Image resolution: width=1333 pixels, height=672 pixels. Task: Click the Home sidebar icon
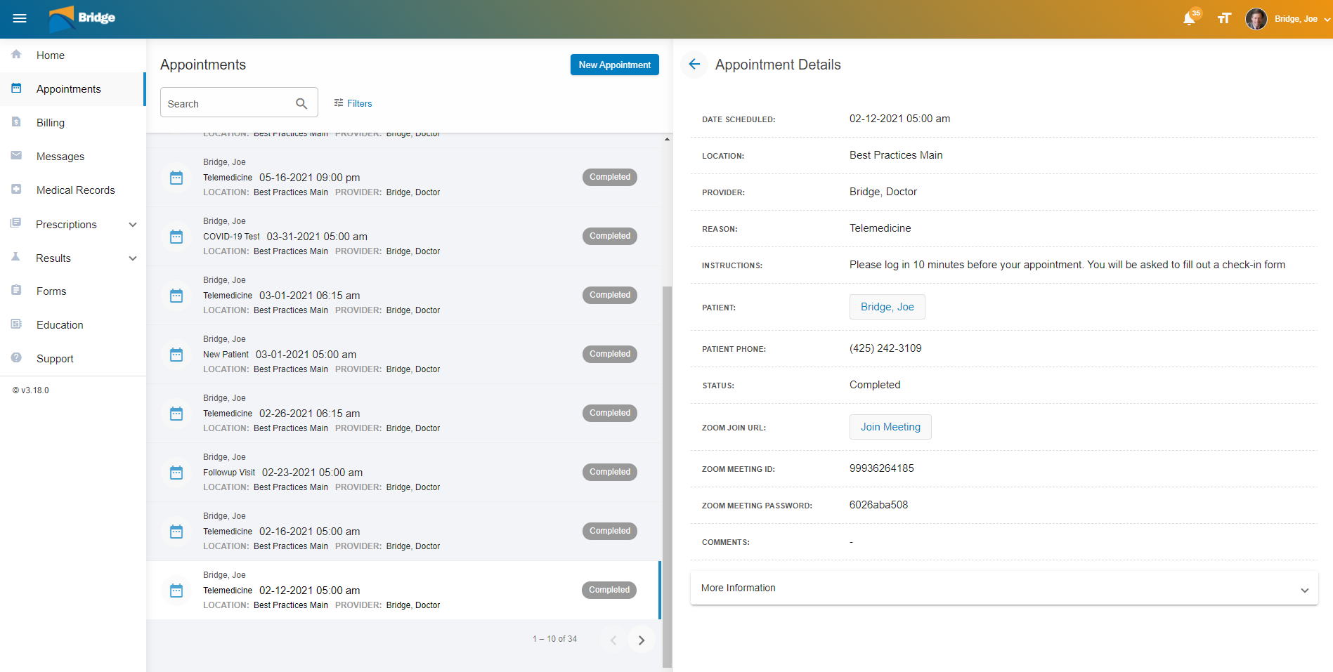pyautogui.click(x=16, y=54)
